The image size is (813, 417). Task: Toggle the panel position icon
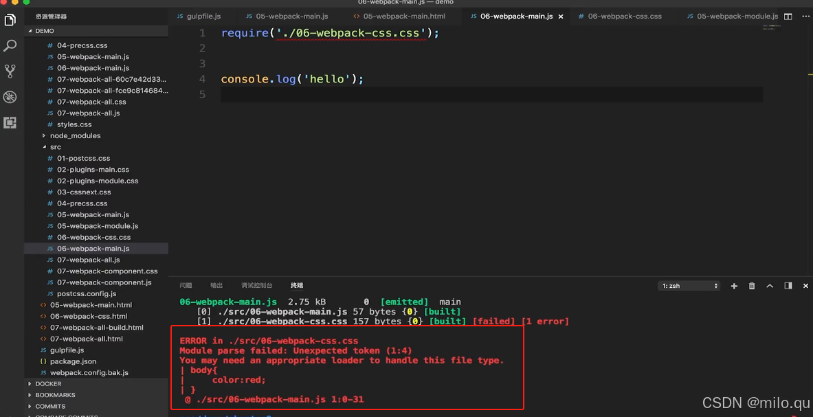tap(788, 286)
